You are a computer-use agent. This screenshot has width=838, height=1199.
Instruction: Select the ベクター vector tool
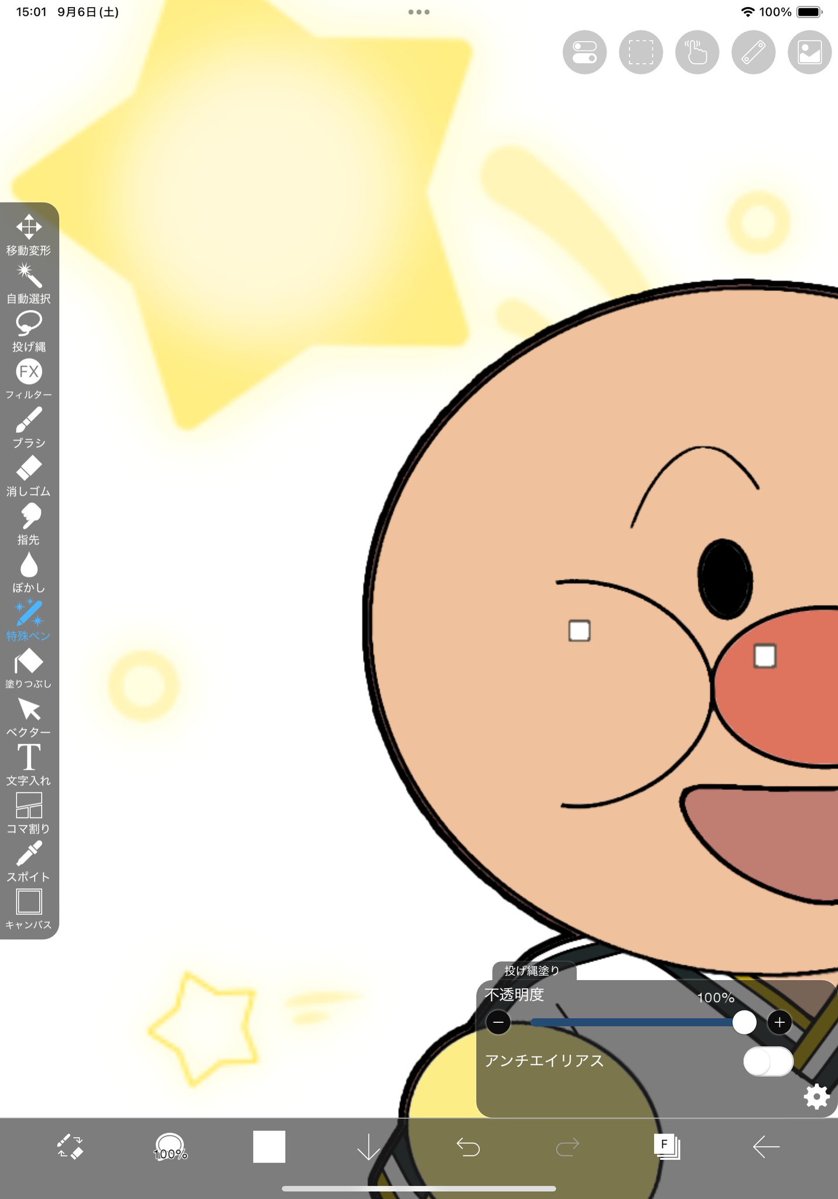29,717
